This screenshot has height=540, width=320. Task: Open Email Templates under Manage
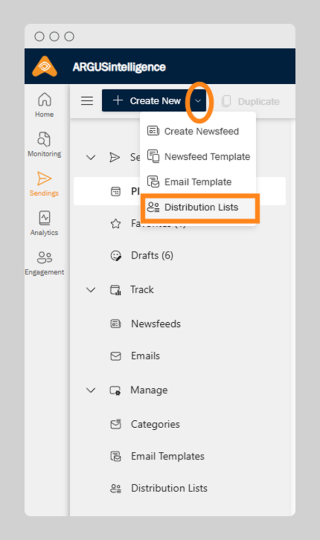click(x=167, y=456)
